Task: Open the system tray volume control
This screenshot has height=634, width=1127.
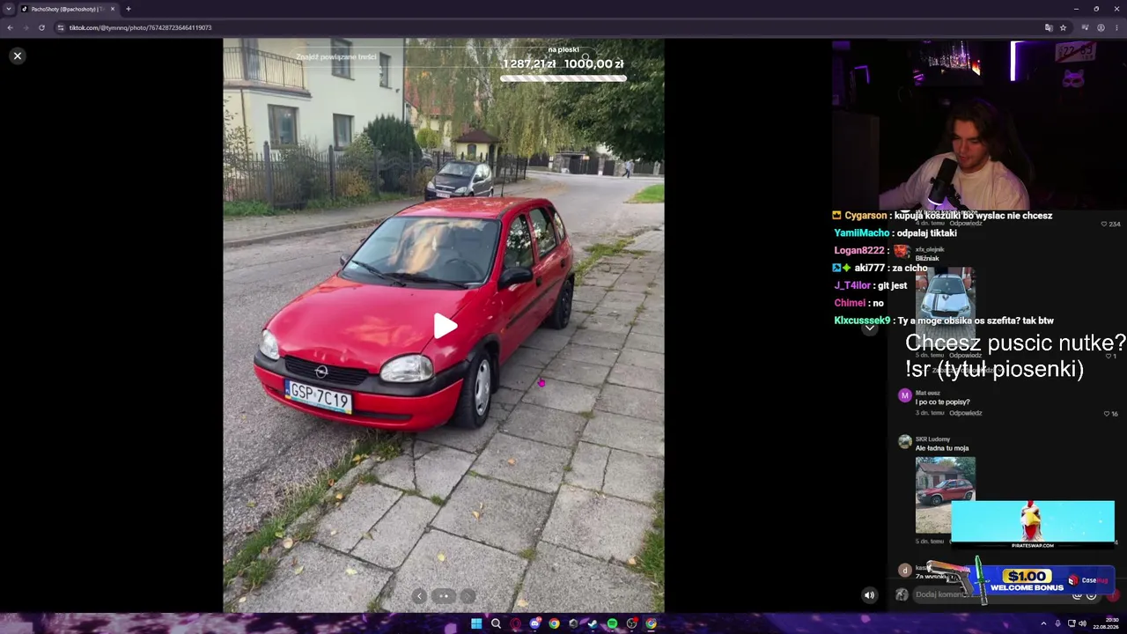Action: click(x=1082, y=623)
